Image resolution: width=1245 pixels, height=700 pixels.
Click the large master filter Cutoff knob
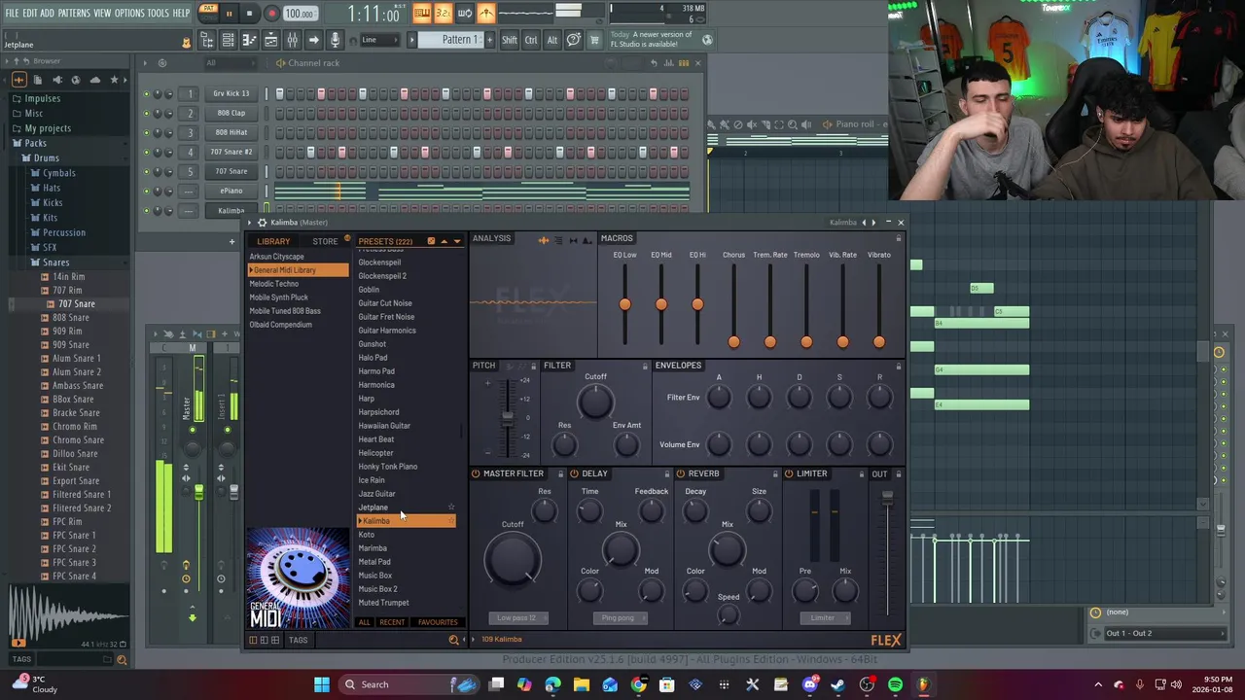click(x=513, y=559)
